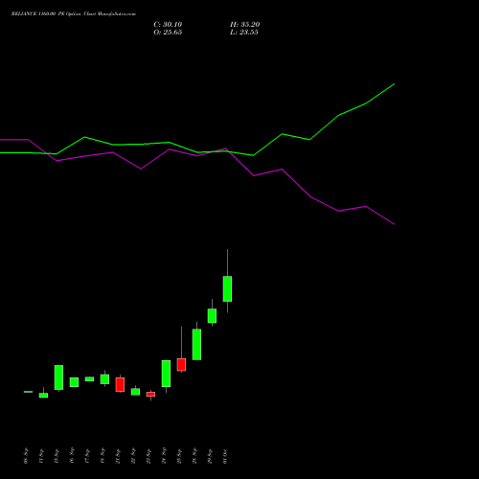Click the 21 Sep date label
The image size is (479, 479).
pos(118,456)
